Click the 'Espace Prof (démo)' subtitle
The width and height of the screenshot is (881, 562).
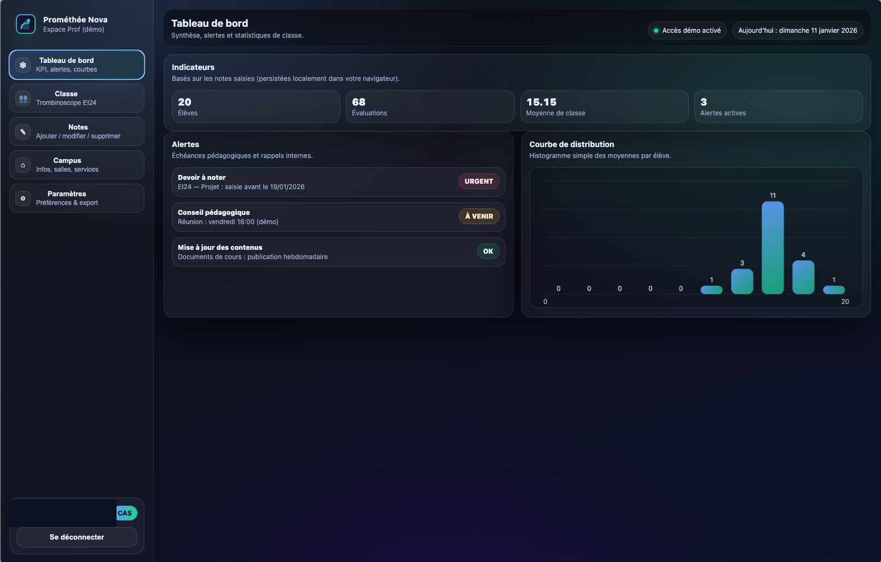(x=74, y=30)
